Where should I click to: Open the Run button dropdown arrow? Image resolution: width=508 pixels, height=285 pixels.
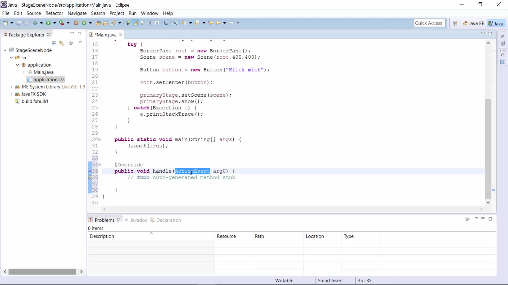55,23
